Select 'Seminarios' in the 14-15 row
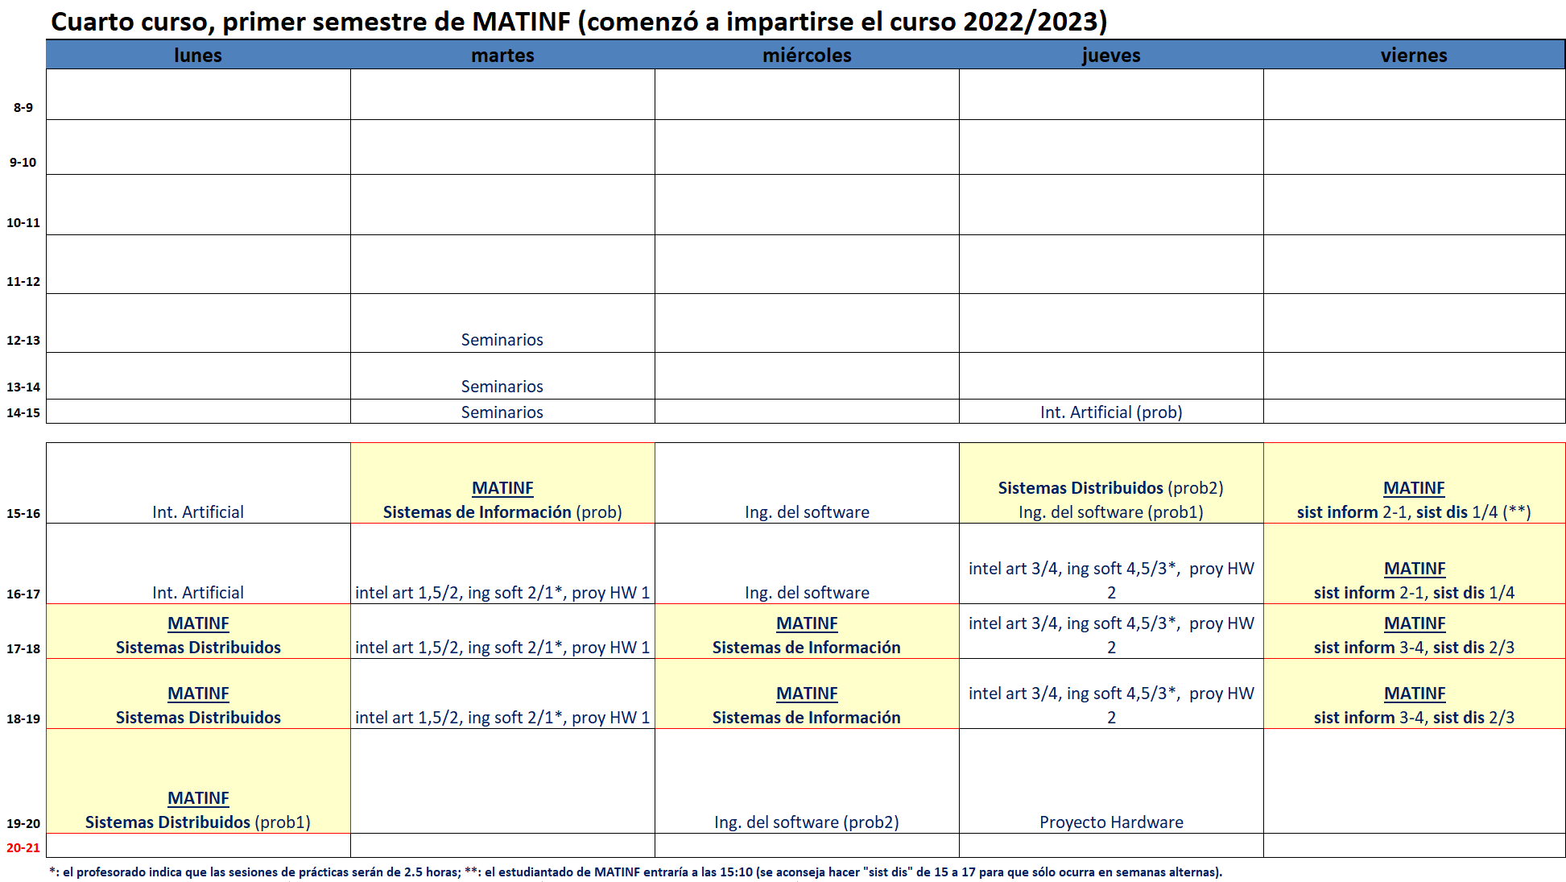The height and width of the screenshot is (882, 1566). pos(502,412)
